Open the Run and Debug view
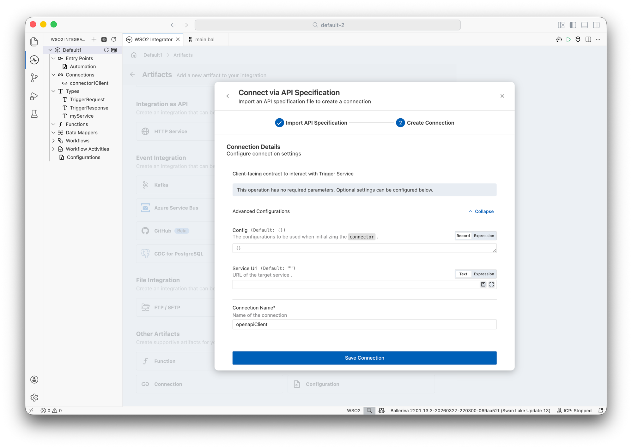This screenshot has width=632, height=448. click(x=34, y=96)
